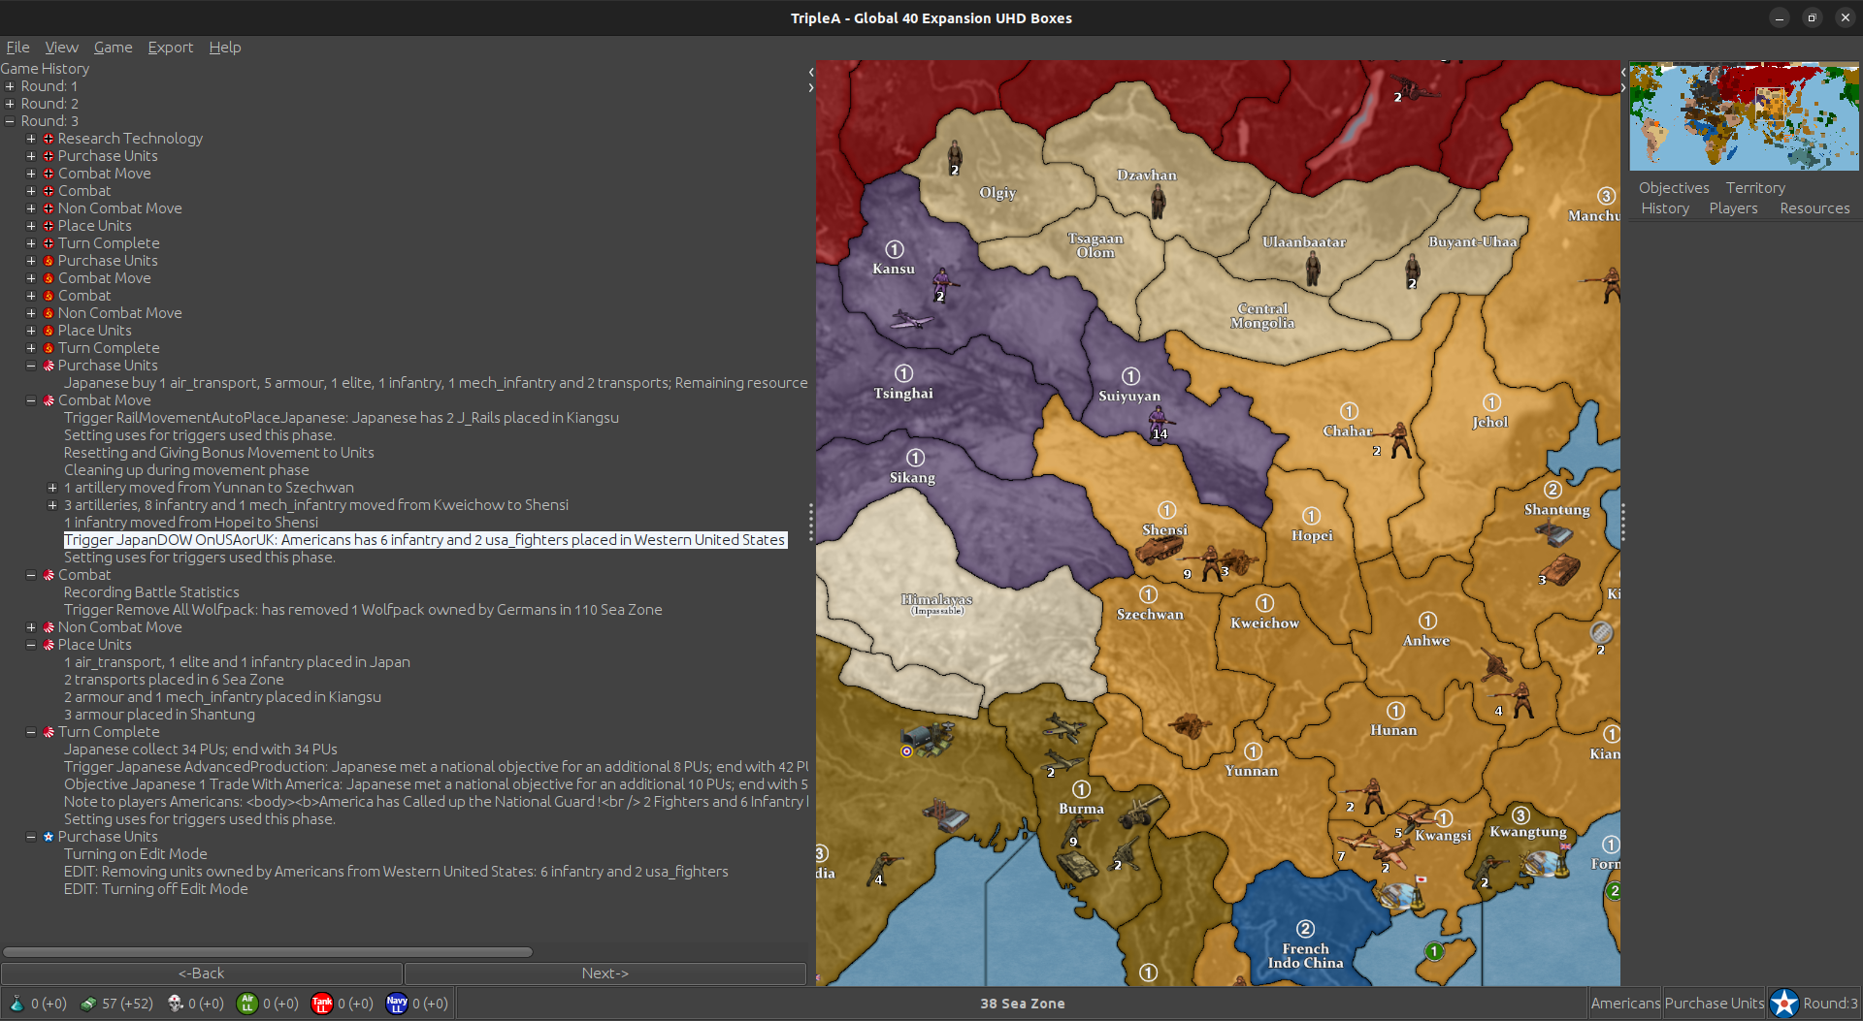Viewport: 1863px width, 1021px height.
Task: Collapse the Round: 3 node
Action: pyautogui.click(x=10, y=121)
